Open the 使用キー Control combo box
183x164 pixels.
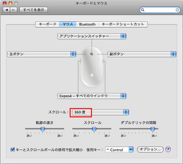tap(119, 150)
